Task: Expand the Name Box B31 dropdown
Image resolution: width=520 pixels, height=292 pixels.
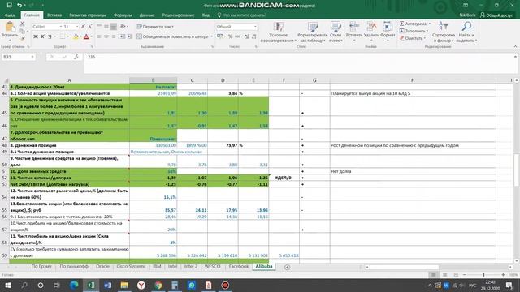Action: (x=32, y=57)
